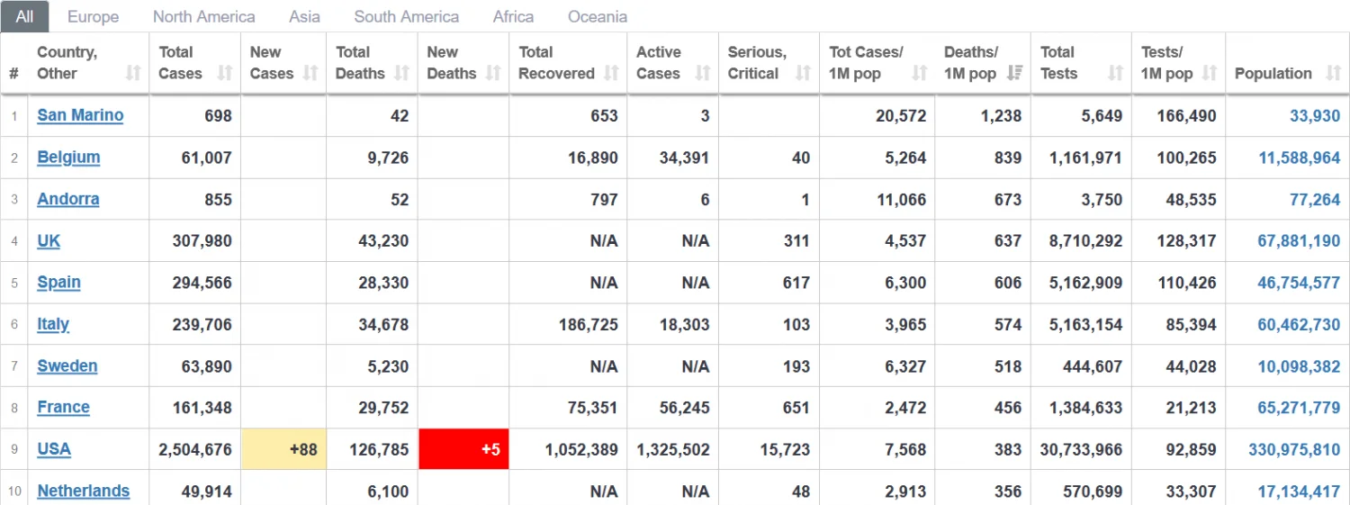
Task: Open the Sweden country link
Action: point(67,365)
